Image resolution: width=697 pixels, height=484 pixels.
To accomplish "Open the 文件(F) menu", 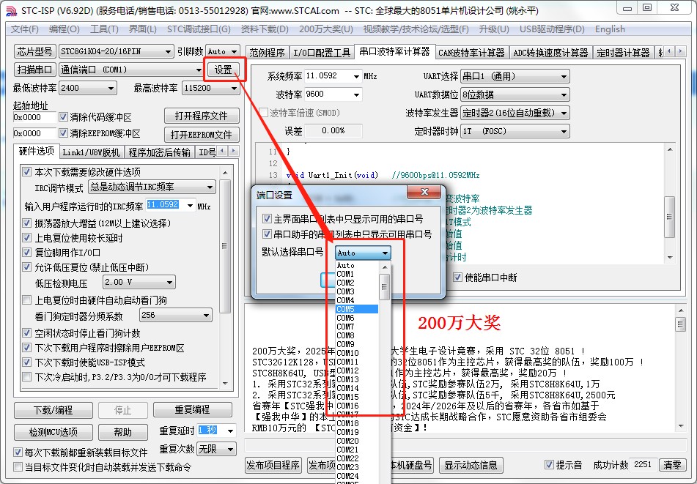I will [x=25, y=29].
